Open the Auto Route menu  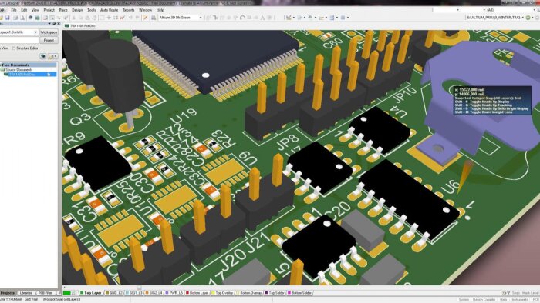109,10
